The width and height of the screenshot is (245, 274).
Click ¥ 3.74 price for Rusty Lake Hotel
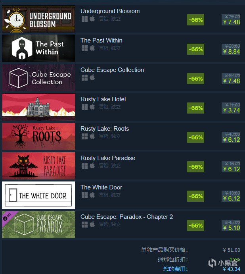232,110
